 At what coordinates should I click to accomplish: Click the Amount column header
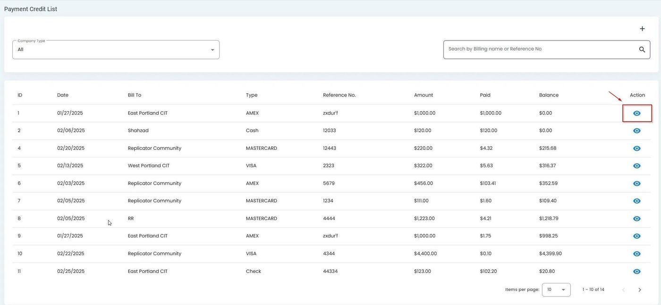point(423,95)
